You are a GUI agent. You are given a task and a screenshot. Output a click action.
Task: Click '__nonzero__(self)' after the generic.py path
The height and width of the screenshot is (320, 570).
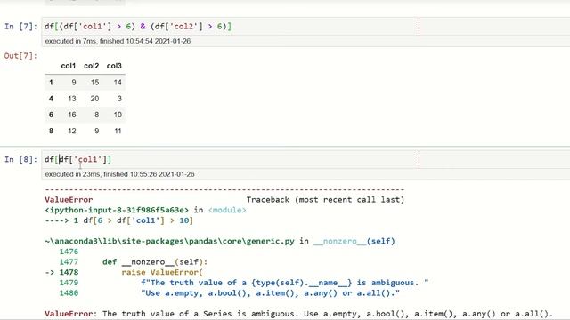click(354, 241)
